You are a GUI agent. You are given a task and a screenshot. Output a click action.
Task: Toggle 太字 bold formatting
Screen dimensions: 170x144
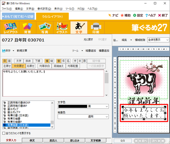[x=19, y=61]
